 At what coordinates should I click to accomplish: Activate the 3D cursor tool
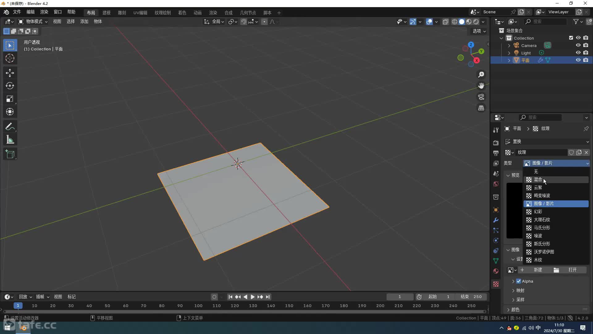10,58
